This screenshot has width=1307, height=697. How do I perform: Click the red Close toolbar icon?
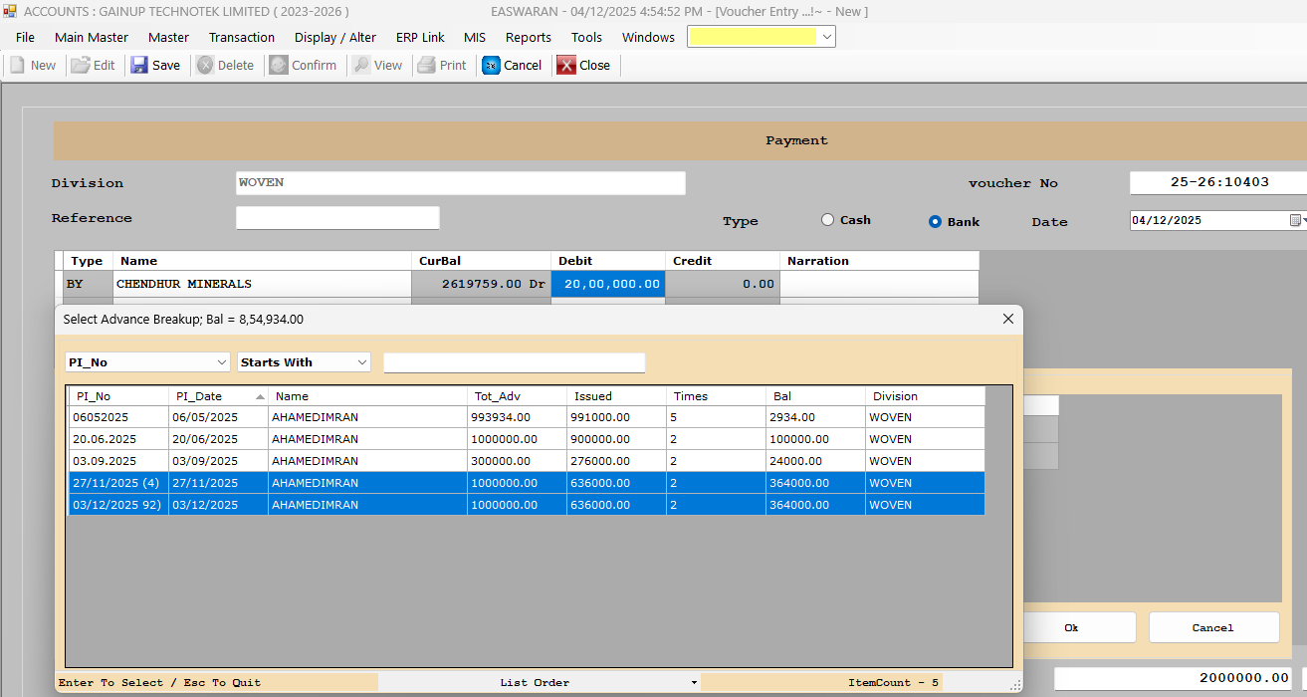coord(566,65)
